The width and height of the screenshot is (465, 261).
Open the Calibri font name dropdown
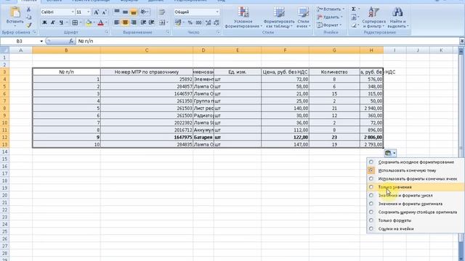(73, 12)
